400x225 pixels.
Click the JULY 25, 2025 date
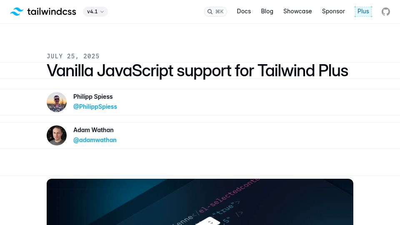(x=73, y=56)
